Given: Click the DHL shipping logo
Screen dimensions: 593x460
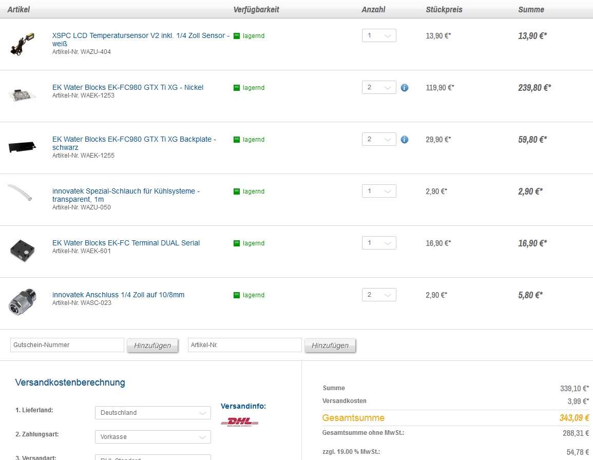Looking at the screenshot, I should (x=239, y=422).
